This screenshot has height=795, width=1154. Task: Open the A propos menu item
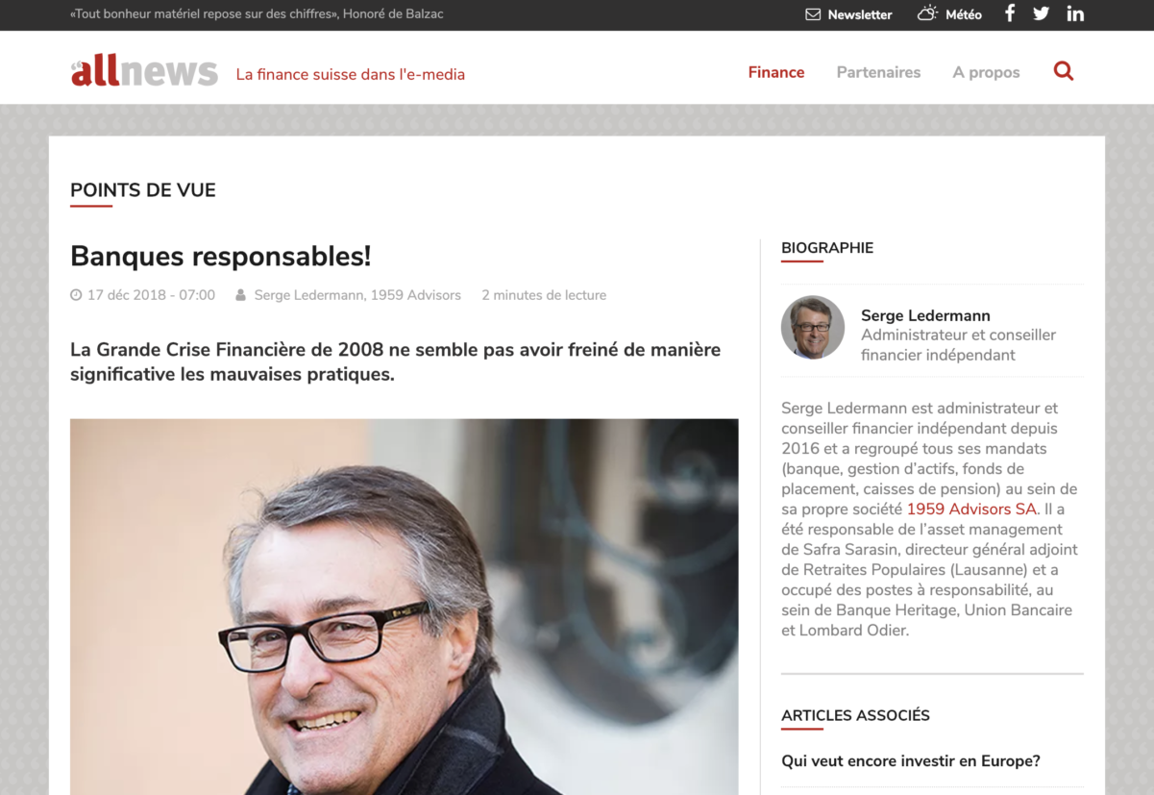pos(986,72)
